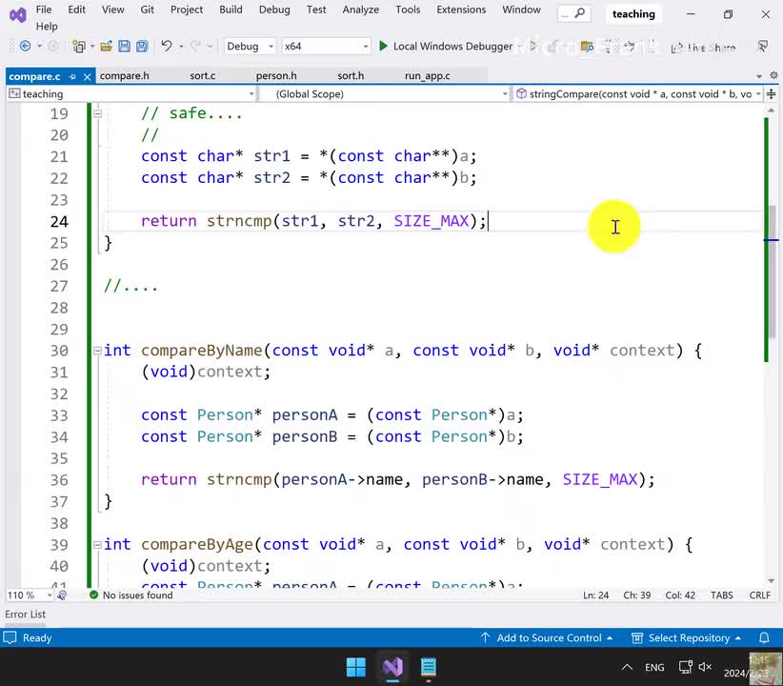
Task: Switch to the run_app.c tab
Action: click(x=427, y=76)
